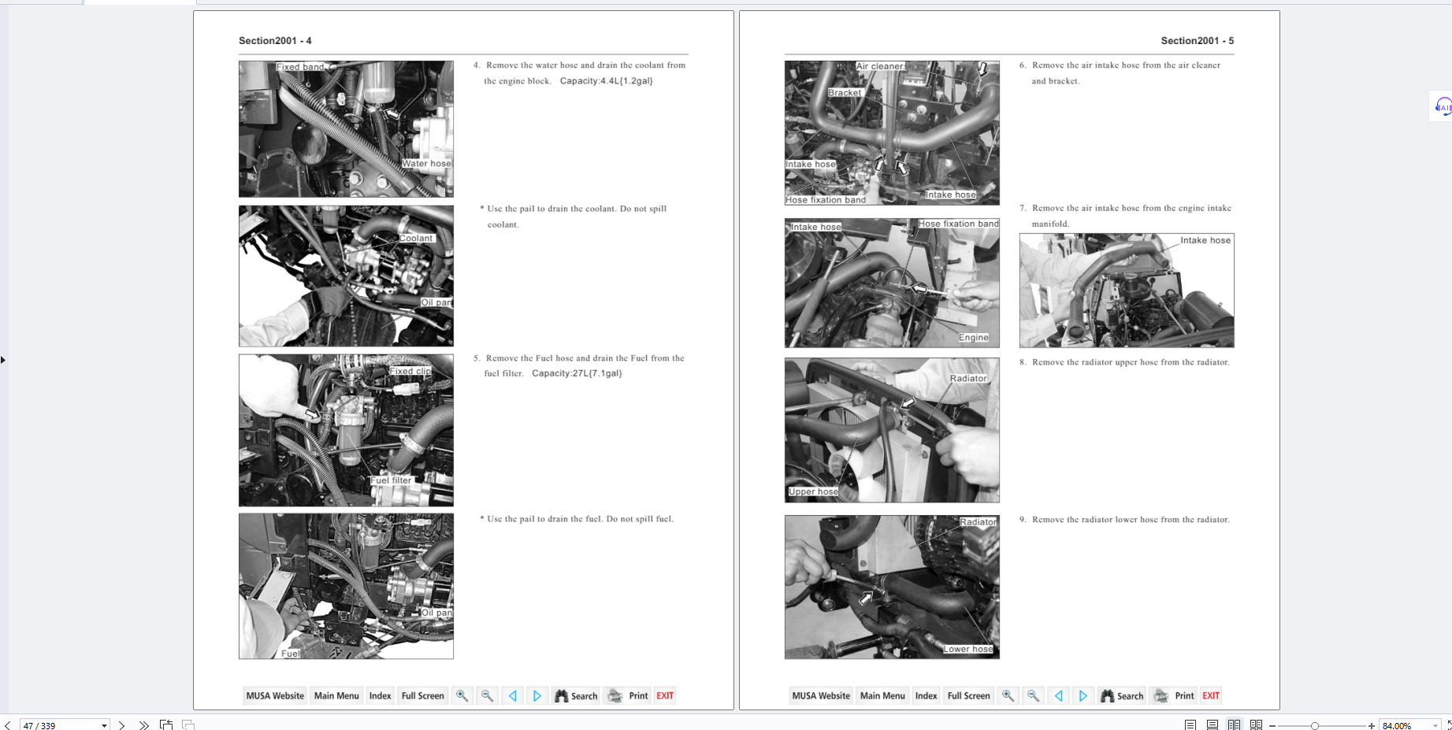Enable continuous scrolling page view

coord(1212,724)
